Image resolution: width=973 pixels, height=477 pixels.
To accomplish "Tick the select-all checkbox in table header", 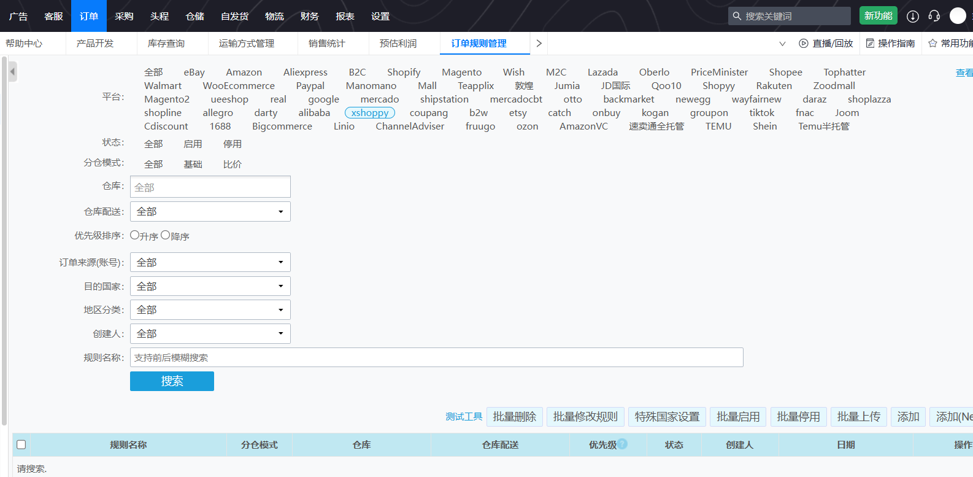I will click(21, 444).
